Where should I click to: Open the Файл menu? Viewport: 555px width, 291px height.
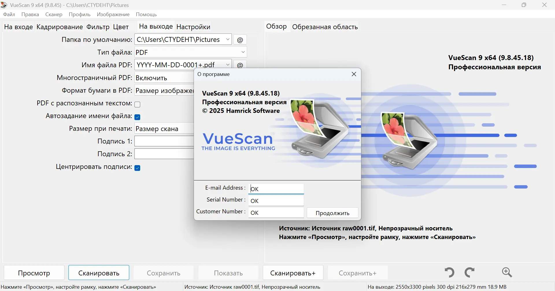[x=9, y=14]
